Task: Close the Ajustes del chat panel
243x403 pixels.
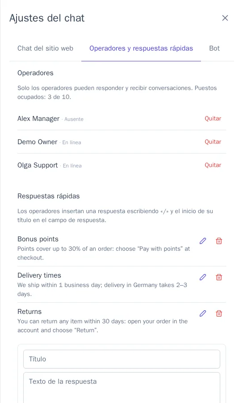Action: point(225,18)
